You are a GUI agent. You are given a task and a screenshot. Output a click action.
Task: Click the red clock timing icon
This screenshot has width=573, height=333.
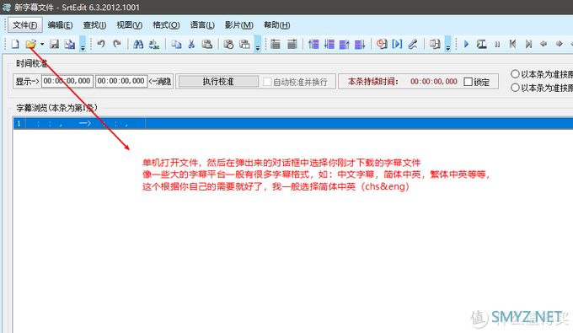tap(382, 44)
